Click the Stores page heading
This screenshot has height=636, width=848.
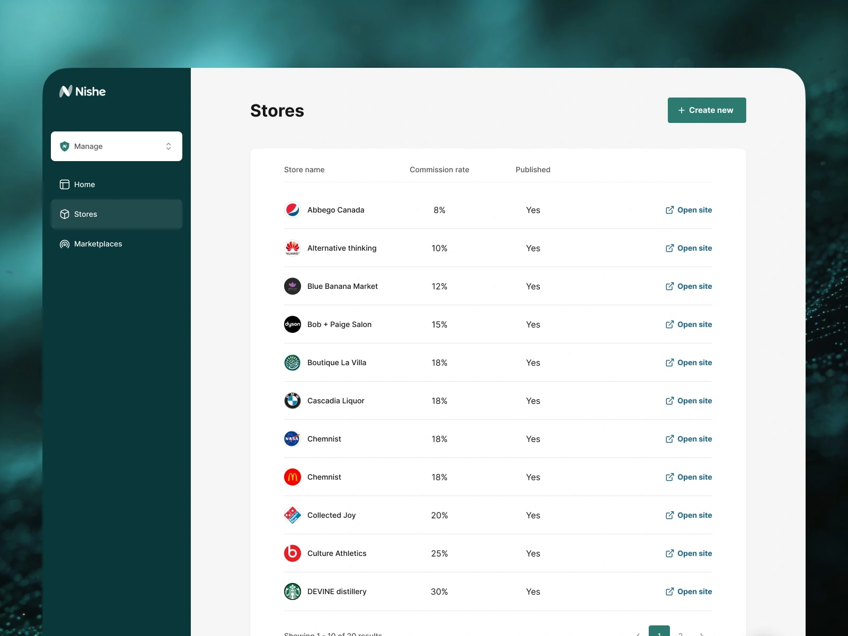[x=277, y=110]
